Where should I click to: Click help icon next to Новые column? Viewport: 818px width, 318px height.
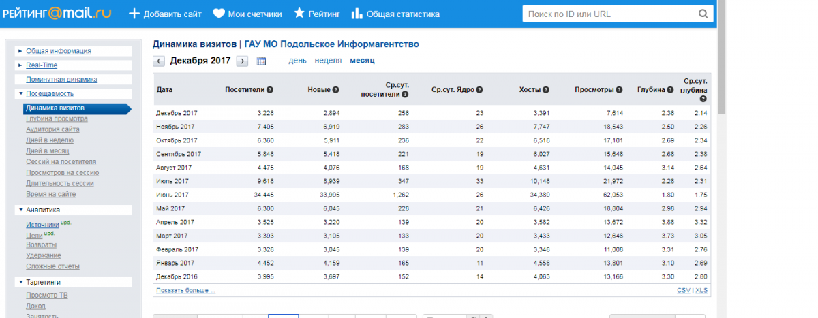pyautogui.click(x=335, y=90)
